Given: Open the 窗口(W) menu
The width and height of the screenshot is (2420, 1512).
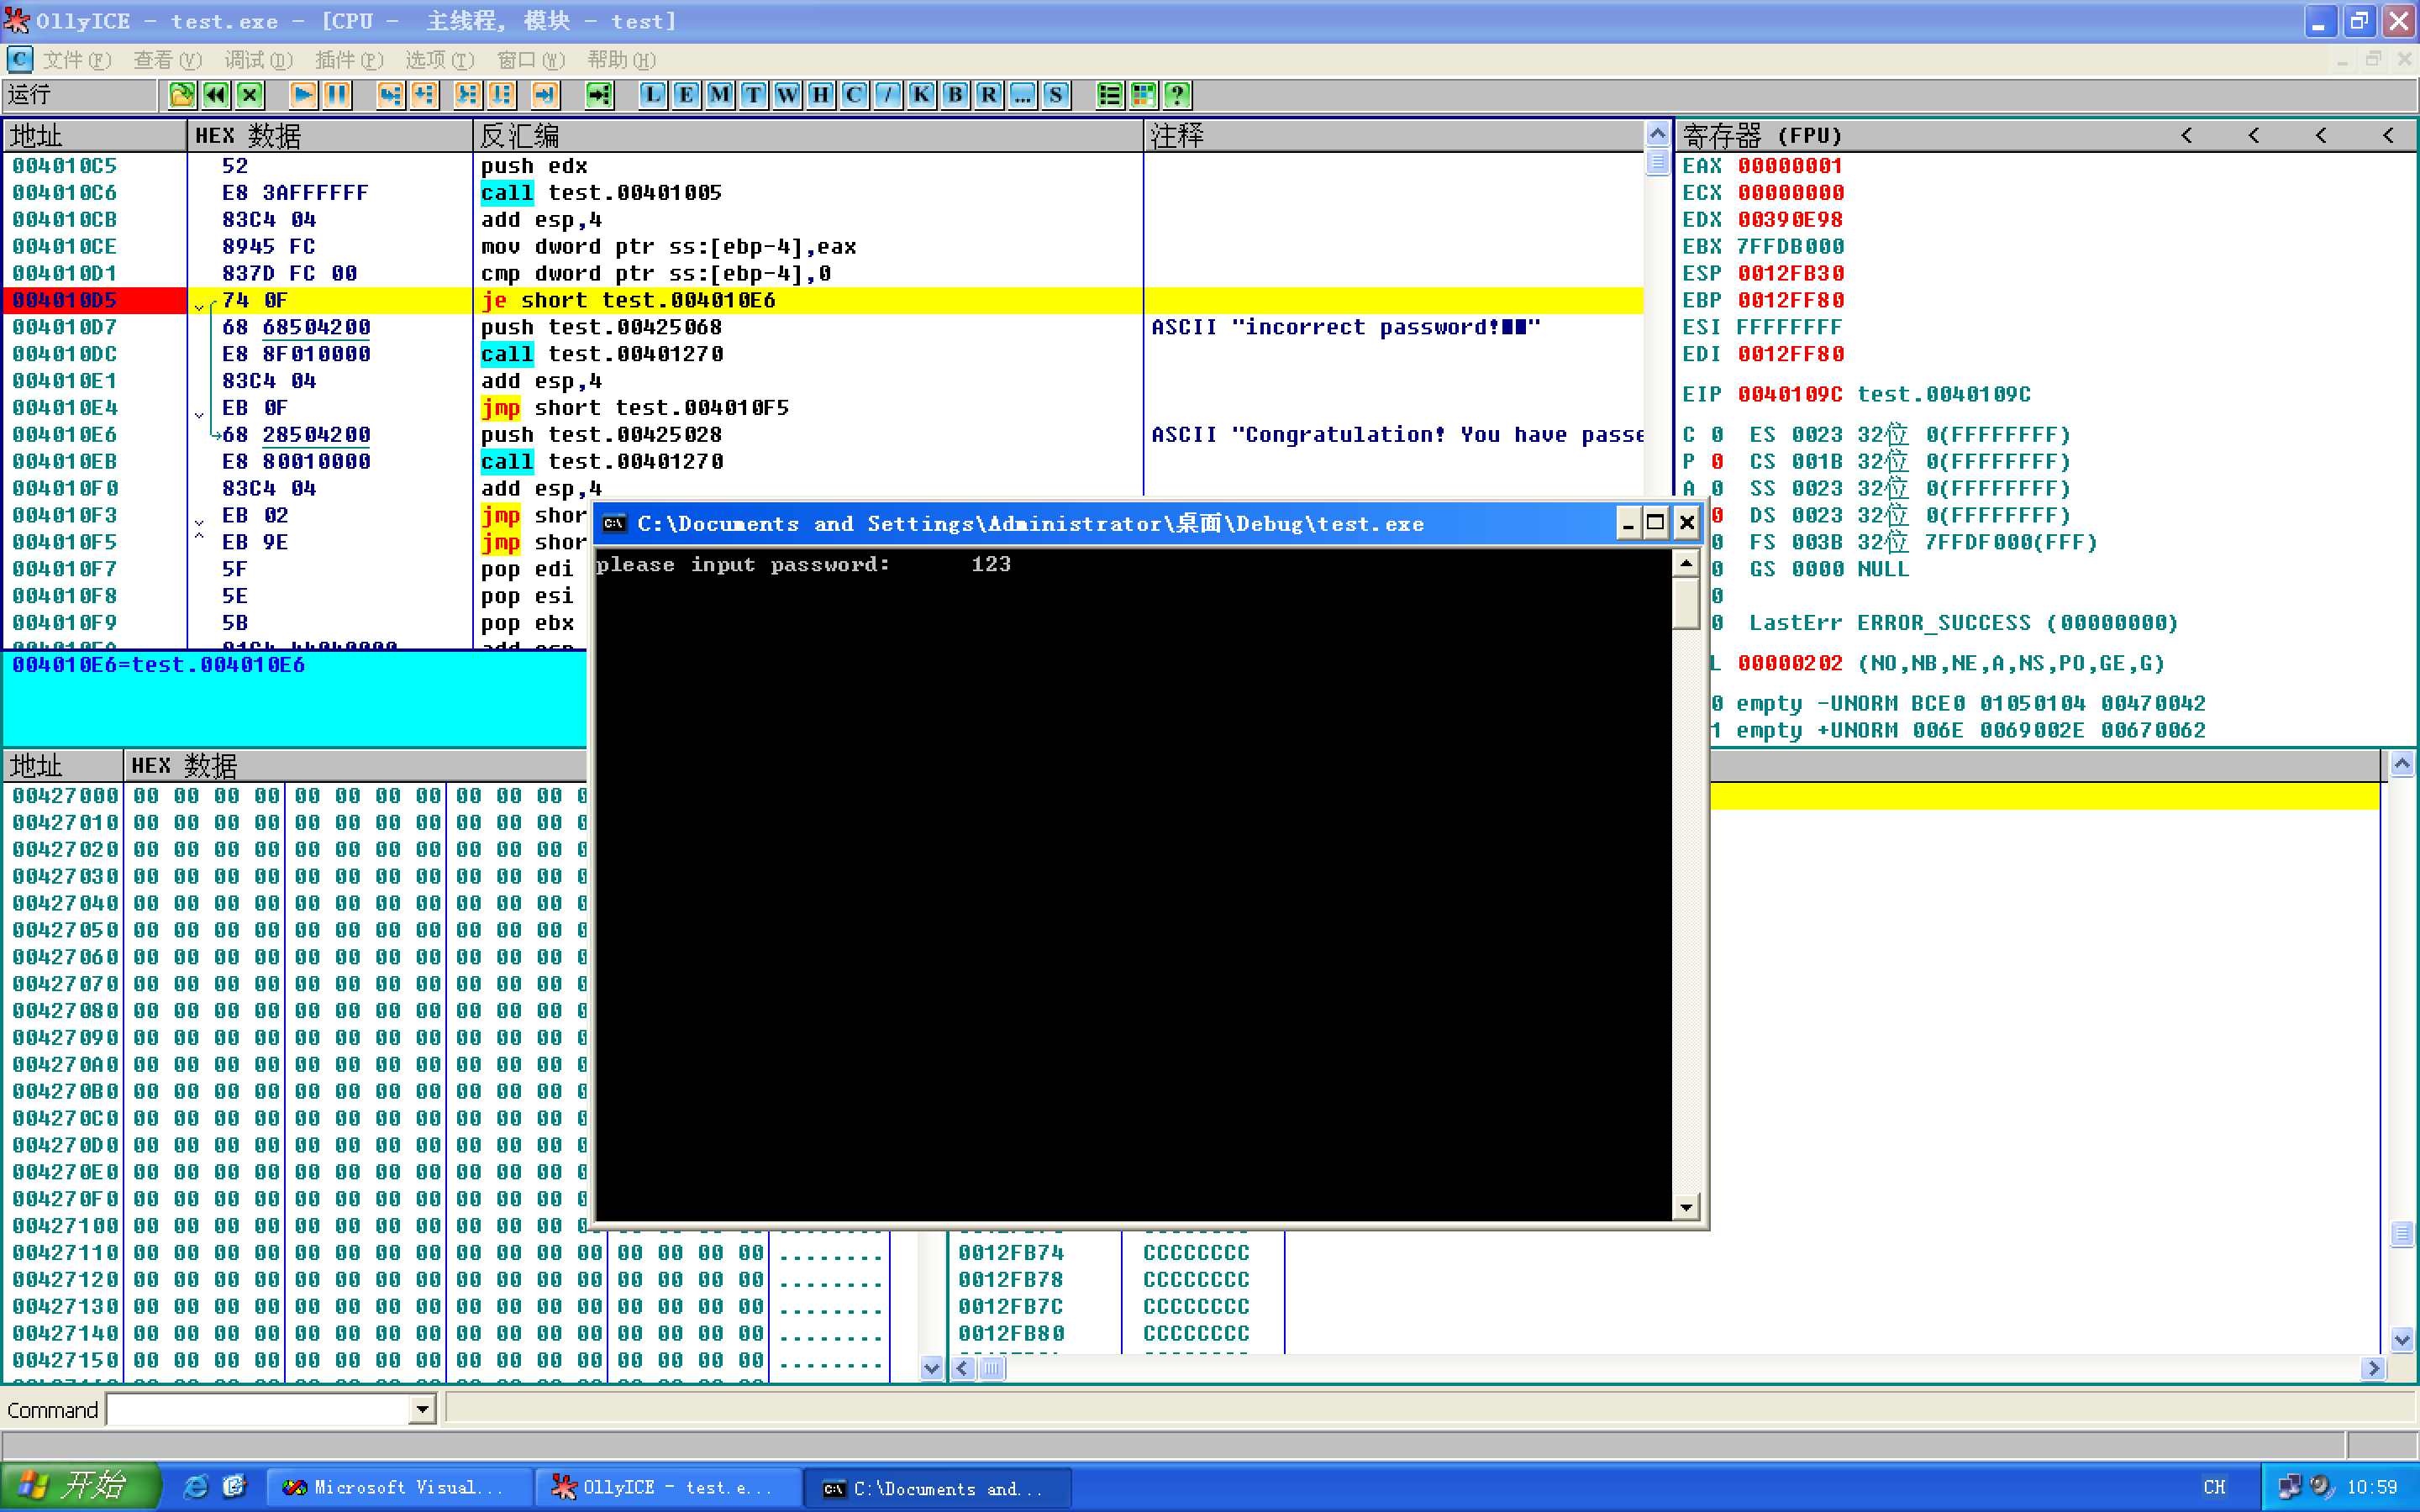Looking at the screenshot, I should click(531, 60).
